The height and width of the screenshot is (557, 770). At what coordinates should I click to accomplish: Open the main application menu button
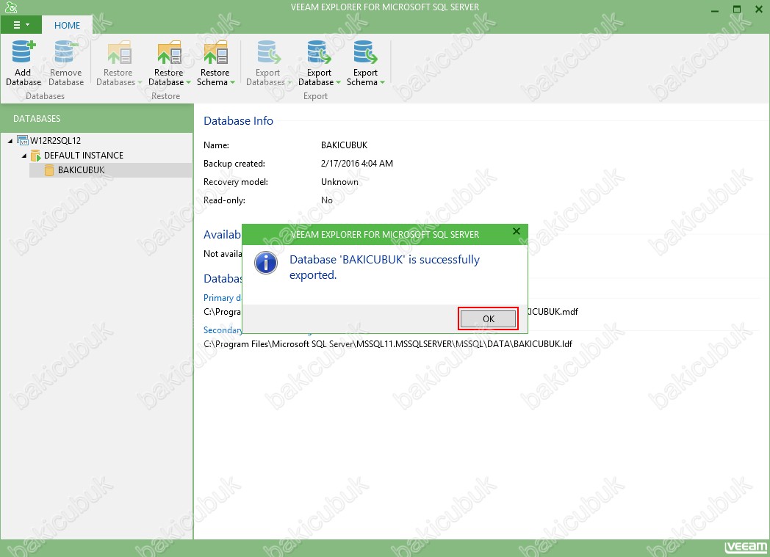coord(21,25)
